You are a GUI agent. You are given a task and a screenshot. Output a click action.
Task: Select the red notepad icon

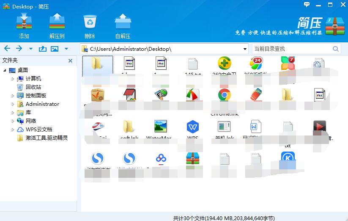129,95
